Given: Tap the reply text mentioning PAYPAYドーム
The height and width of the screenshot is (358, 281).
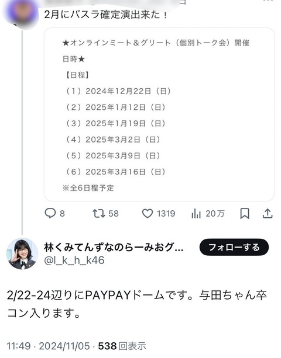Looking at the screenshot, I should click(x=137, y=304).
